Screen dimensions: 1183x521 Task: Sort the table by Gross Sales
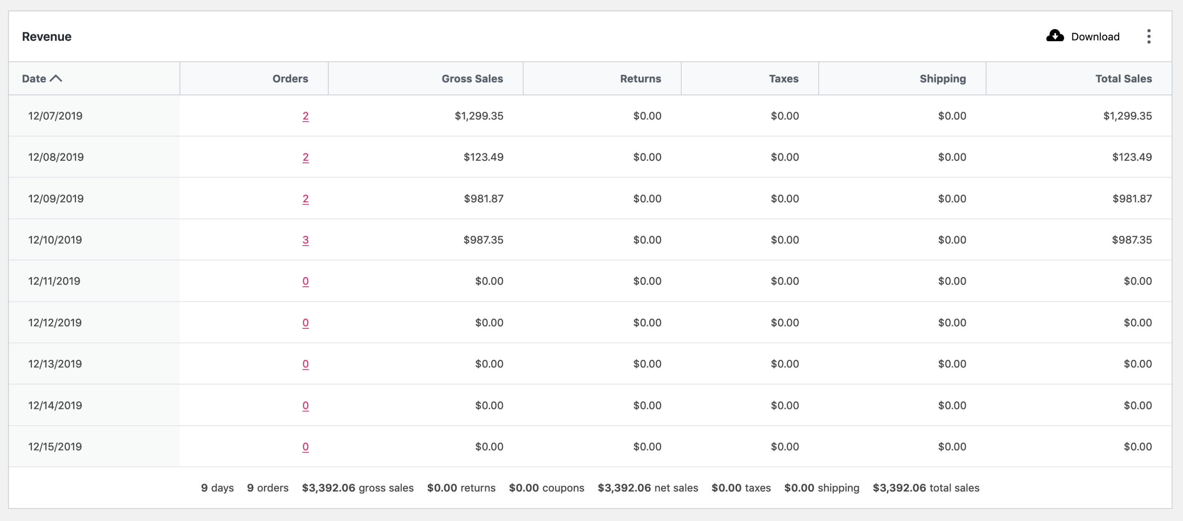pyautogui.click(x=472, y=78)
